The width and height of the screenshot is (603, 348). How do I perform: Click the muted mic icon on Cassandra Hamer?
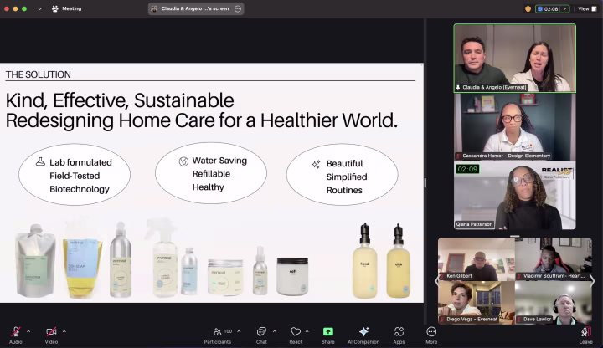coord(458,156)
